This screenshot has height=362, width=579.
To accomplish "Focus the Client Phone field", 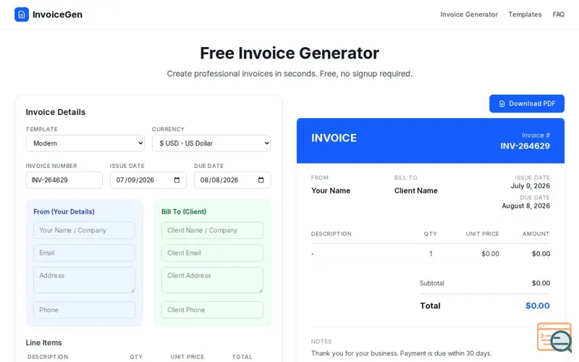I will pyautogui.click(x=212, y=310).
